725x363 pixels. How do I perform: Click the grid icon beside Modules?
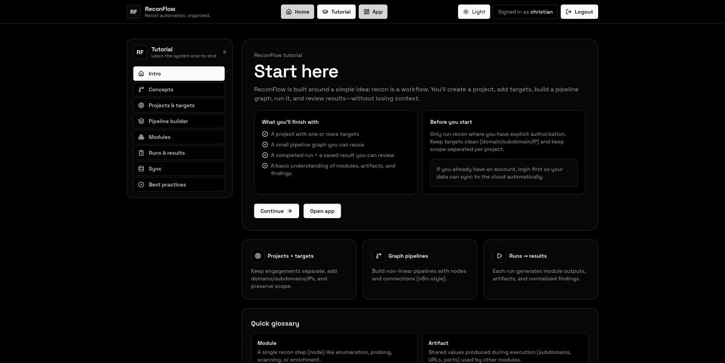click(x=141, y=137)
